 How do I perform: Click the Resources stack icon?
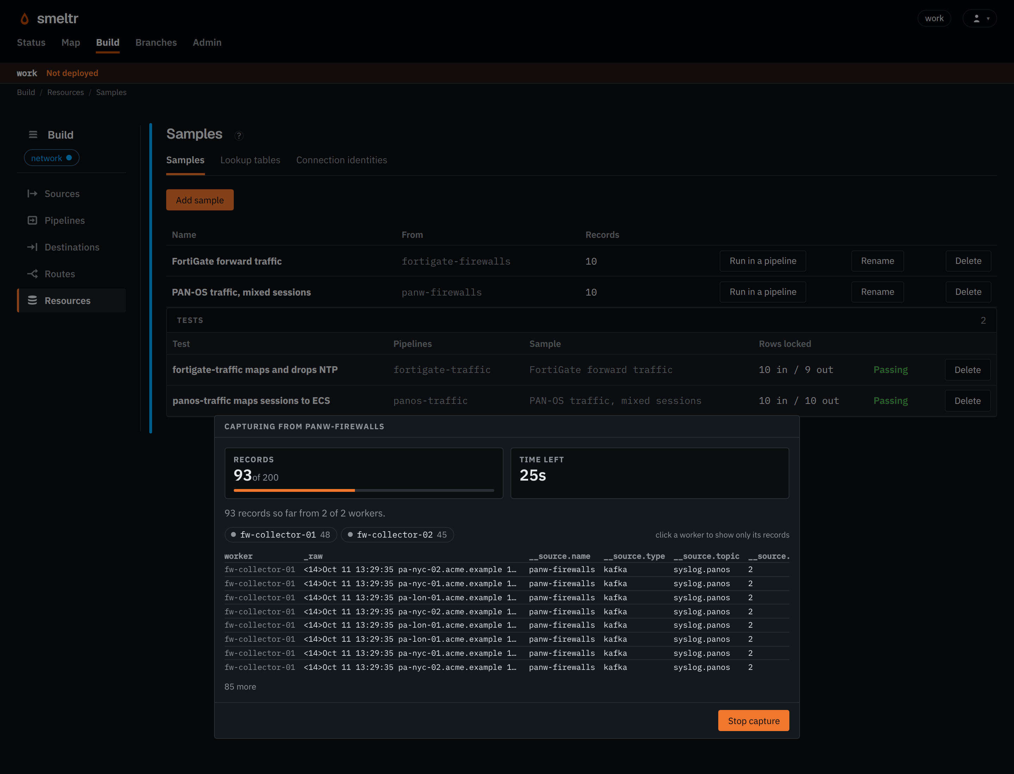coord(32,300)
